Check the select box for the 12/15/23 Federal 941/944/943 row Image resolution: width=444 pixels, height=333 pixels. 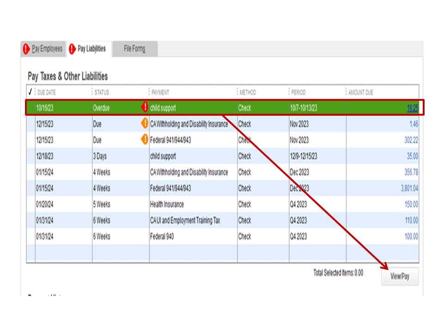(31, 140)
